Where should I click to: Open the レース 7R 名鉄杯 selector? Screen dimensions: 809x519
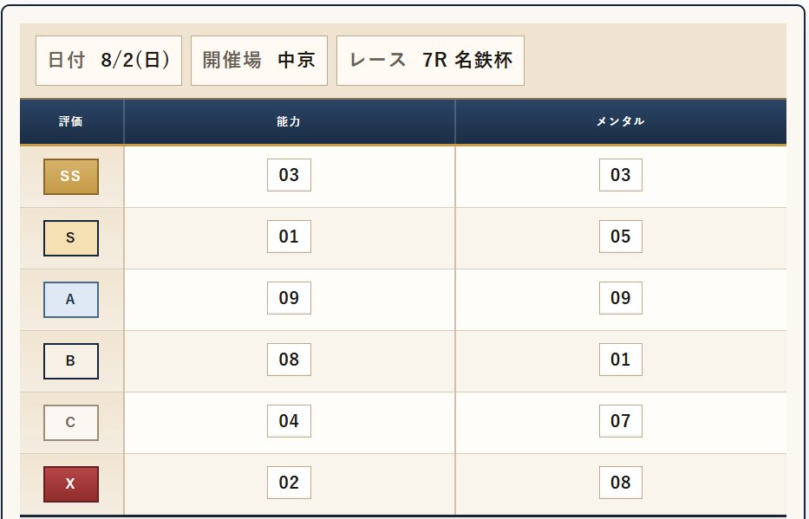point(430,61)
